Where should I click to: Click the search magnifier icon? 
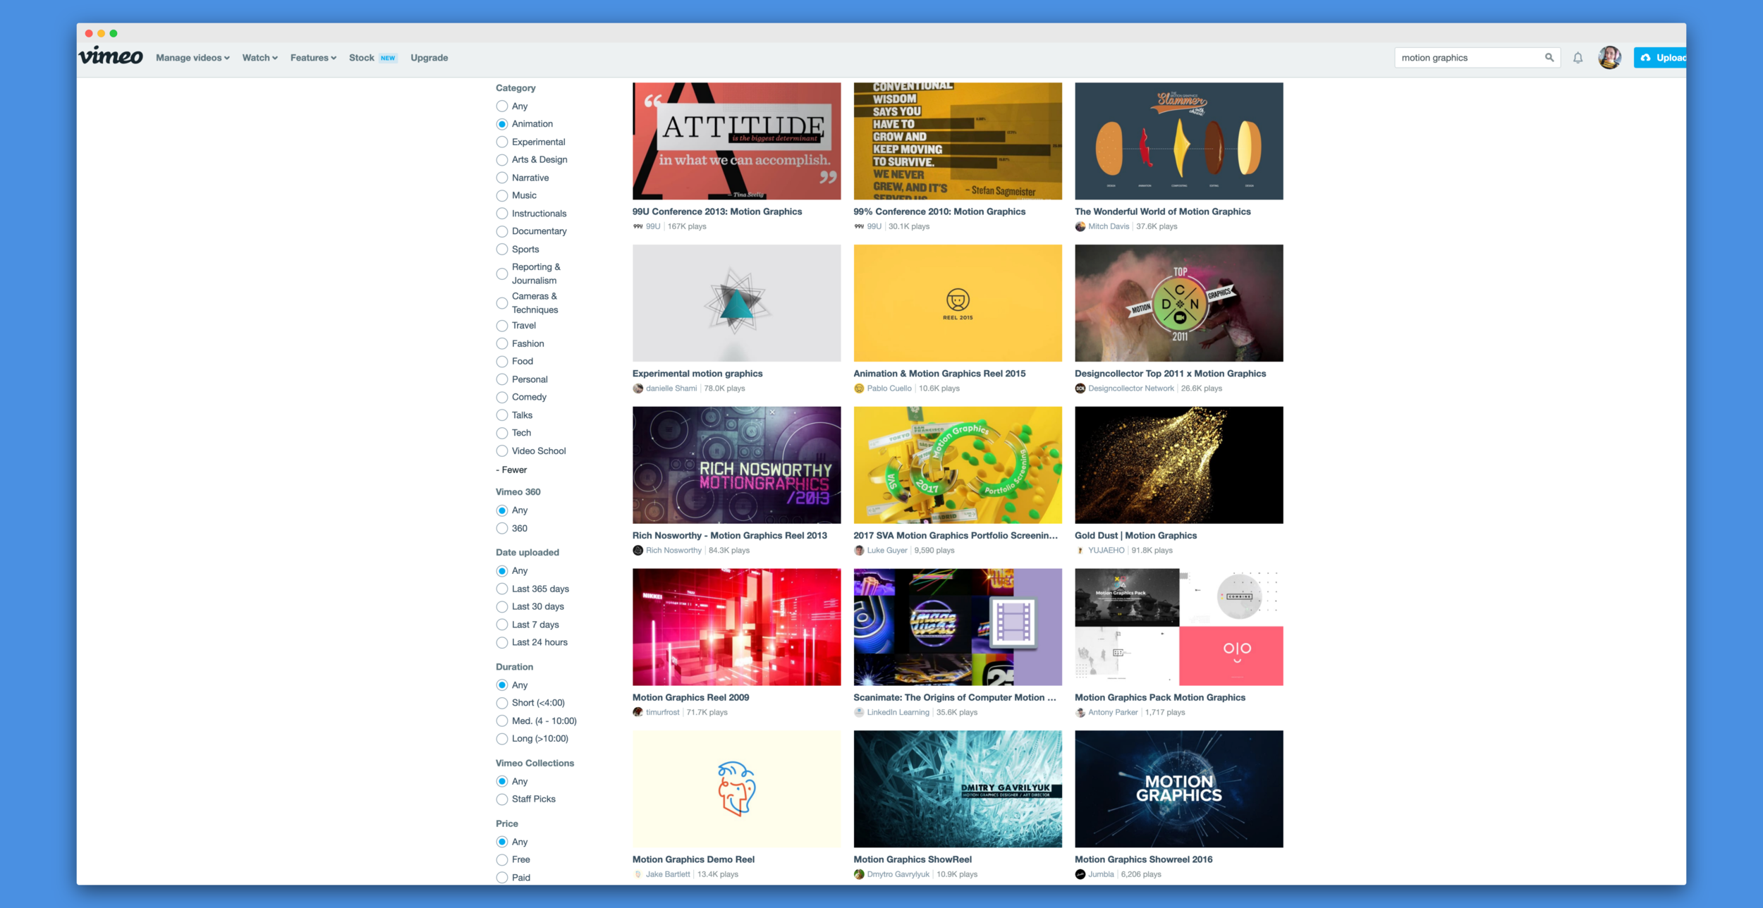click(1549, 58)
